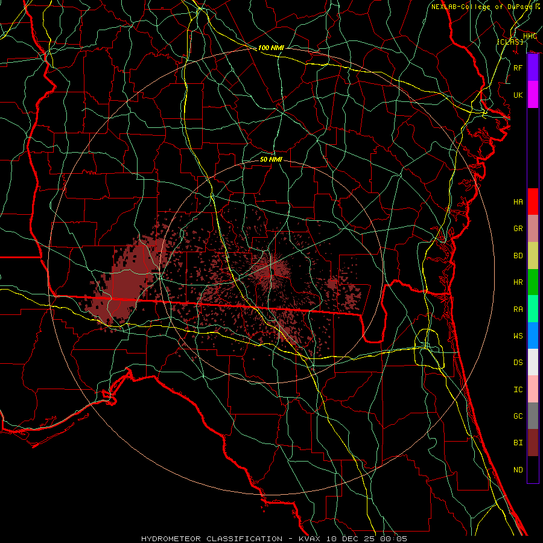Click the 00:05 timestamp
The image size is (543, 543).
point(393,539)
